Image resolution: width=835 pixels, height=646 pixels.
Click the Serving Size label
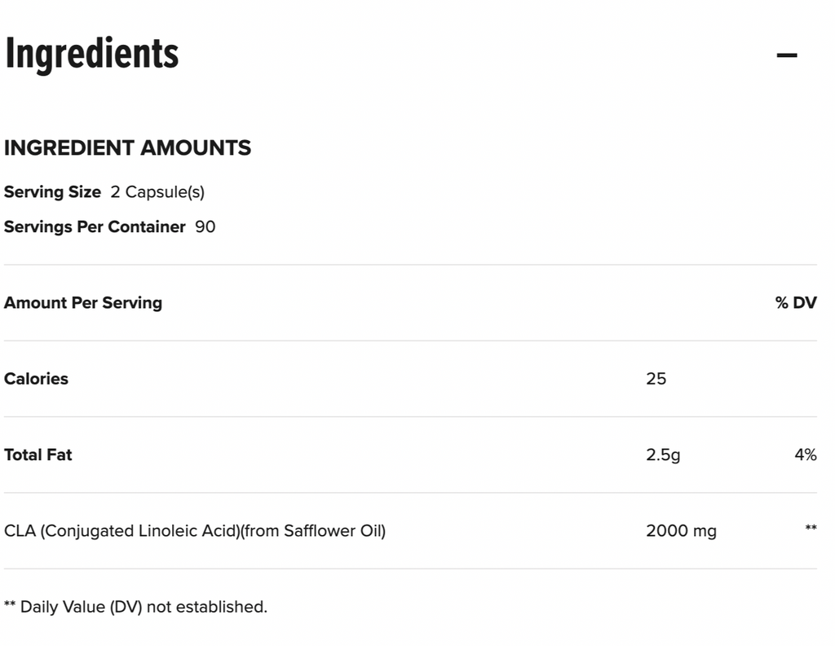[x=52, y=192]
